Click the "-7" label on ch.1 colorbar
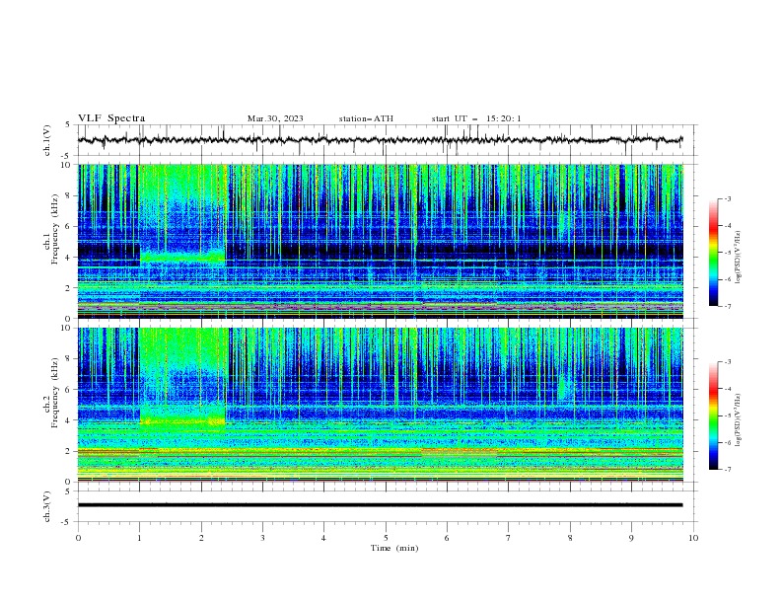 pyautogui.click(x=727, y=306)
